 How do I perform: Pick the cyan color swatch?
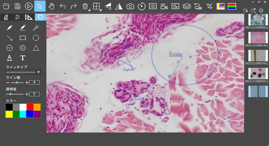tap(23, 114)
